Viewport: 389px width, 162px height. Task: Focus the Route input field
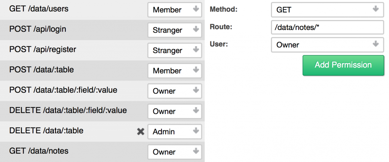click(327, 27)
